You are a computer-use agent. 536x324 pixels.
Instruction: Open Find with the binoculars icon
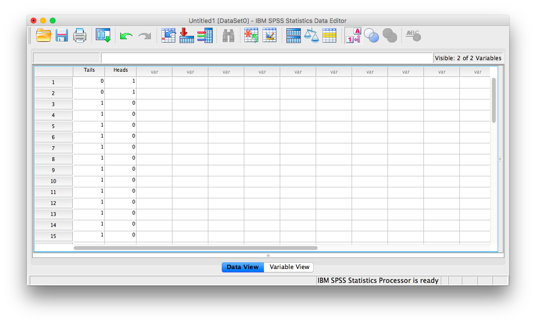[x=228, y=36]
